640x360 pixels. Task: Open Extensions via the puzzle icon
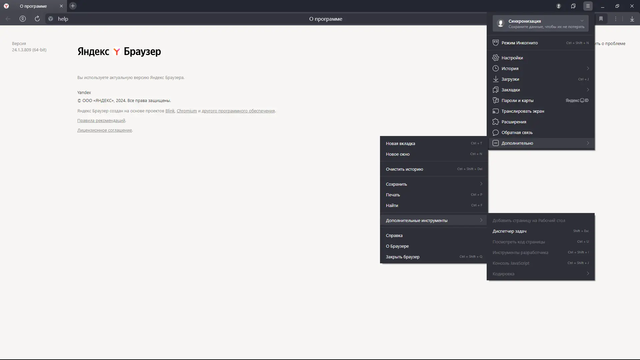coord(495,122)
